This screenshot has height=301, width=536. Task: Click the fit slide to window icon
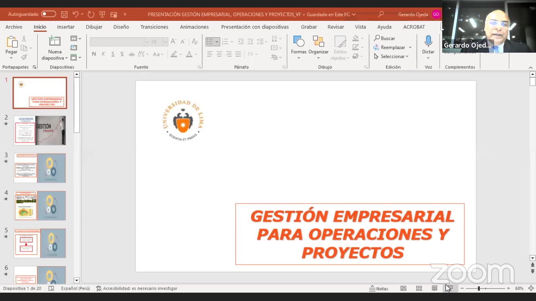pos(531,288)
